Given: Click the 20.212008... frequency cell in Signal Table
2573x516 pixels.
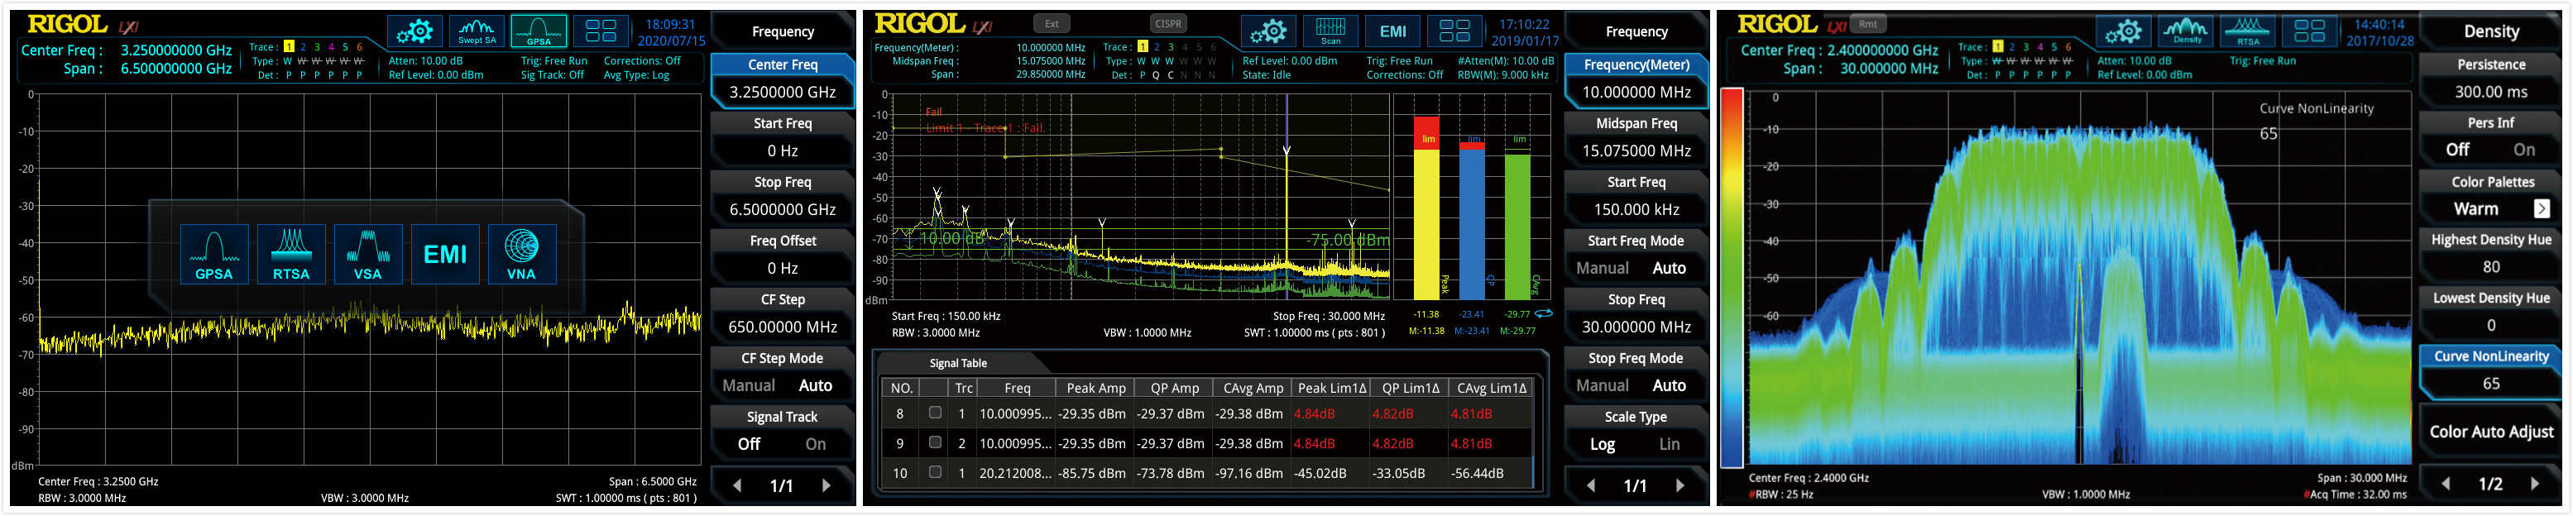Looking at the screenshot, I should coord(1016,473).
